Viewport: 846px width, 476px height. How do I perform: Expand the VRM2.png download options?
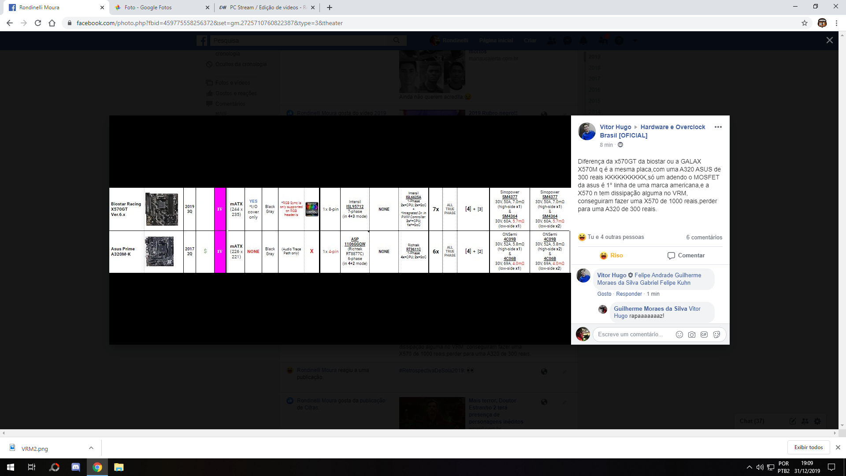pos(91,448)
